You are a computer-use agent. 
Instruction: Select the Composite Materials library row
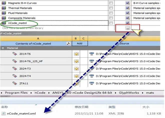click(x=80, y=18)
